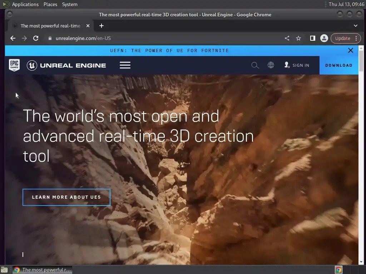Screen dimensions: 366x274
Task: Click the clock in the top panel
Action: (346, 4)
